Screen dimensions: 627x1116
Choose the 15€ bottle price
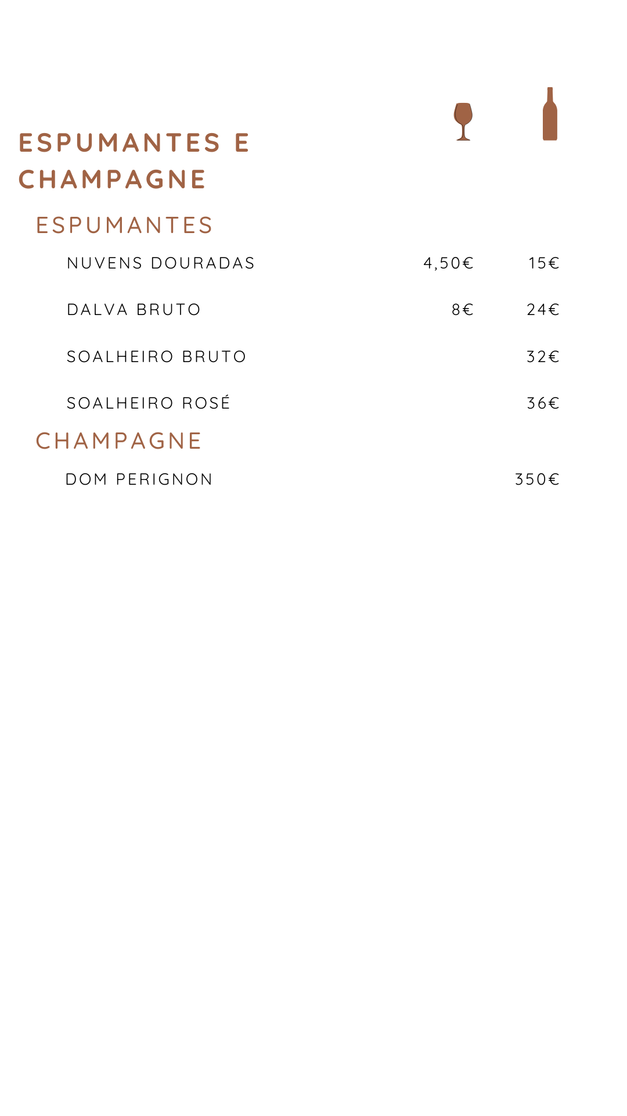[x=543, y=263]
